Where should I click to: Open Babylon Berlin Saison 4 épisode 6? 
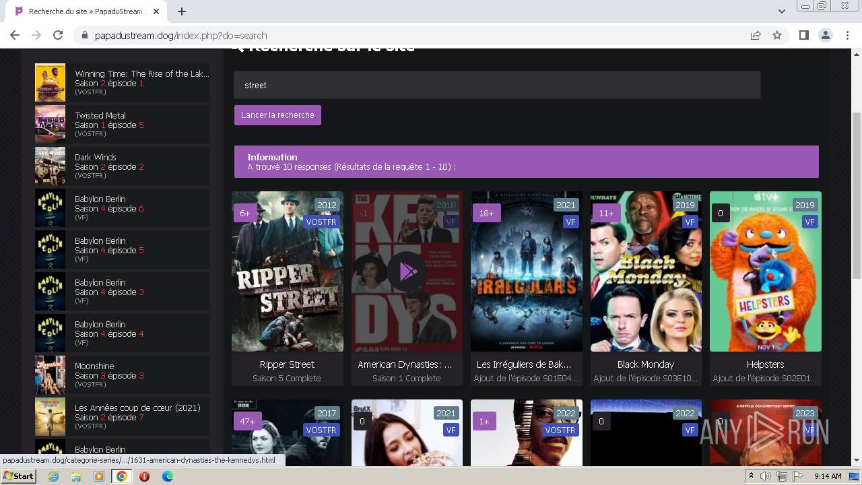(x=123, y=207)
